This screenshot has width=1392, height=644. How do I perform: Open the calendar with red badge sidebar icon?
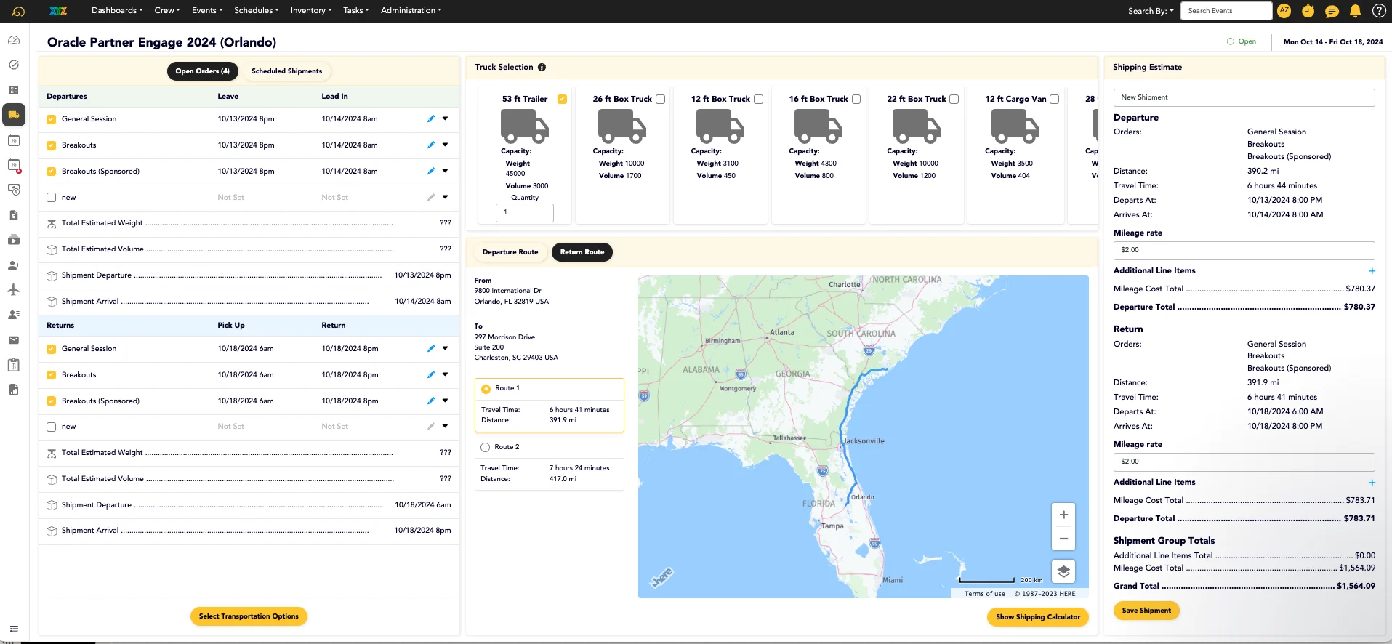(x=14, y=165)
